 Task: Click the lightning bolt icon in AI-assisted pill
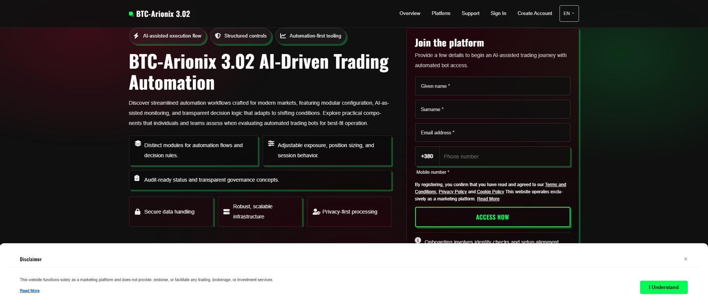(x=136, y=36)
